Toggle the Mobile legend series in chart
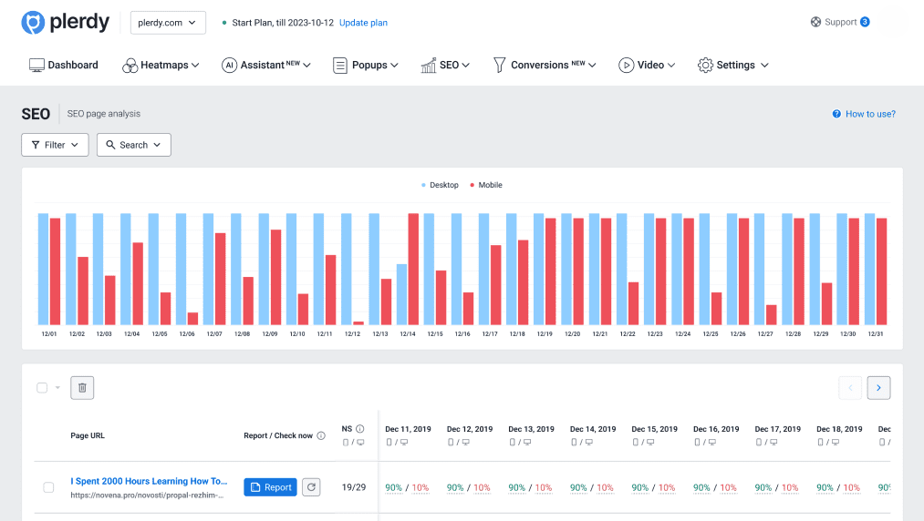The height and width of the screenshot is (521, 924). click(485, 185)
